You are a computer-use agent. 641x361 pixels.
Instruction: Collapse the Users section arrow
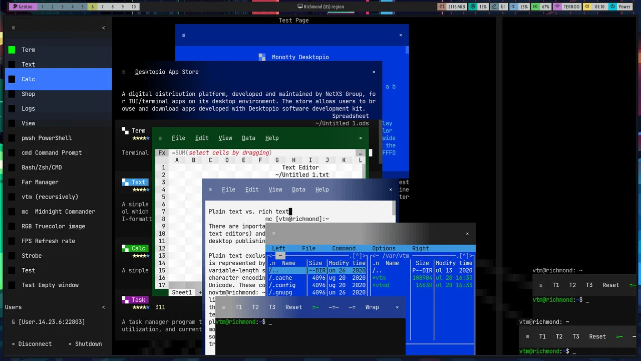[x=104, y=307]
